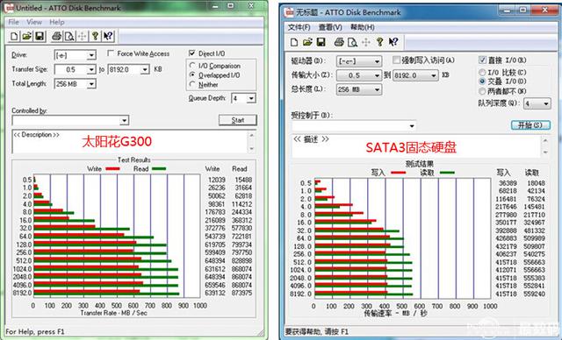Screen dimensions: 562x340
Task: Select I/O Comparison radio button
Action: 192,66
